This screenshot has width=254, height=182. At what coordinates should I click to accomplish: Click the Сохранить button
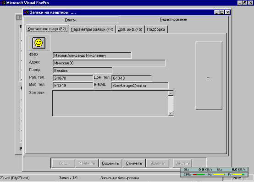[110, 163]
